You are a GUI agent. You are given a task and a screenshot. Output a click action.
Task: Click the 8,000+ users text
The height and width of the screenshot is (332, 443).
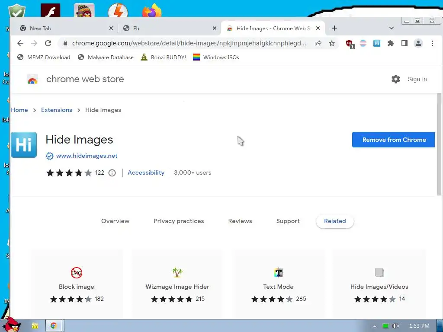click(193, 172)
